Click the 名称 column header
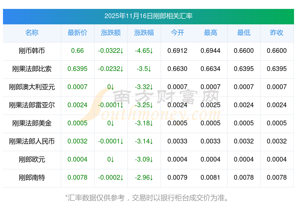Screen dimensions: 297x207 coord(32,33)
